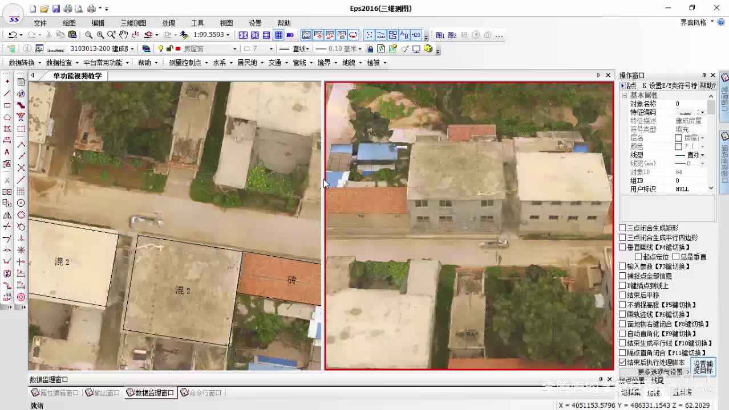Check the 总是垂直 option

(675, 257)
